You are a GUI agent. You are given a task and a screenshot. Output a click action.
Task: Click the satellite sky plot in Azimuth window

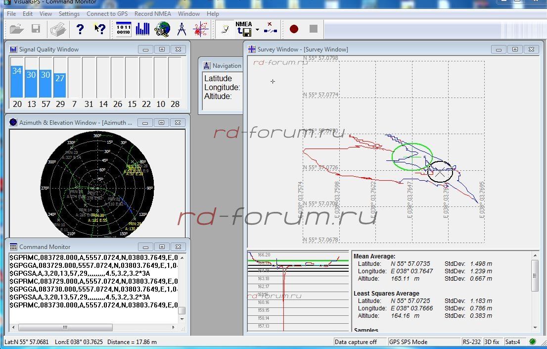coord(97,184)
